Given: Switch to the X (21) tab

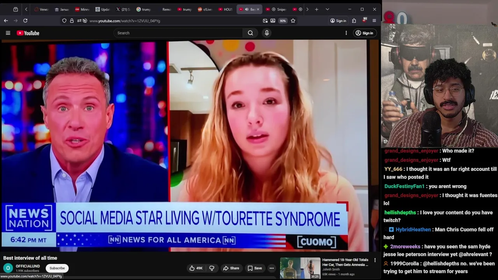Looking at the screenshot, I should click(x=123, y=9).
